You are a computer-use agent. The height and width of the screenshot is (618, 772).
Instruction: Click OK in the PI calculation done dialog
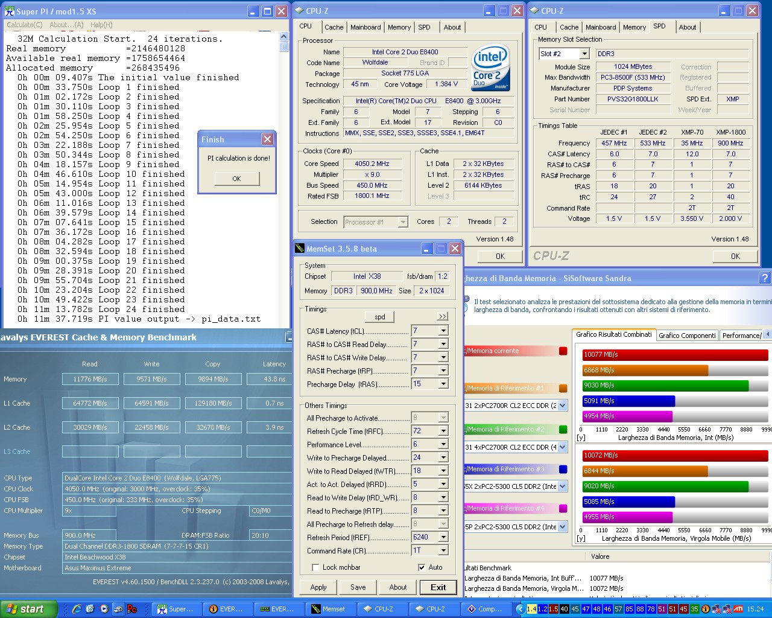coord(236,179)
